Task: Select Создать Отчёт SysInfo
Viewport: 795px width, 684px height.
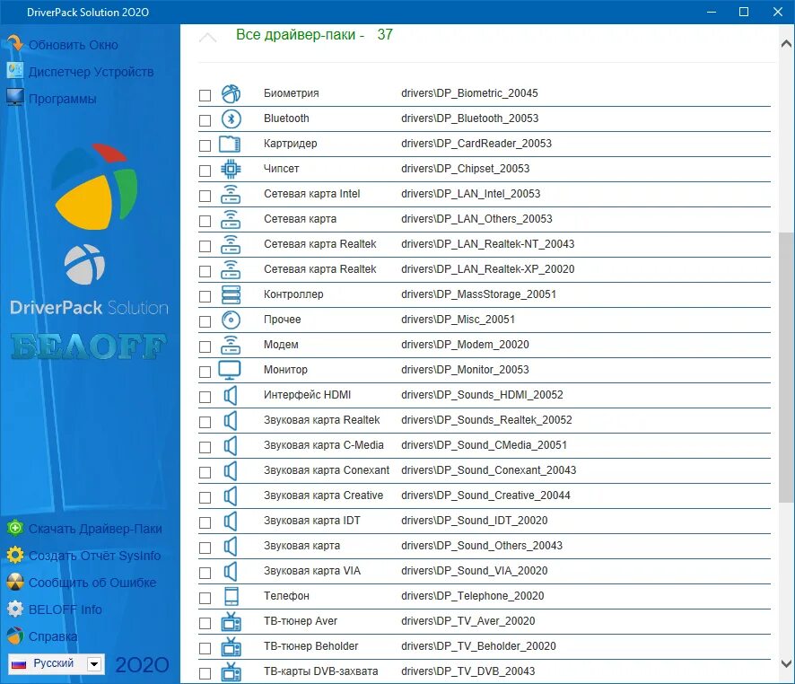Action: coord(94,556)
